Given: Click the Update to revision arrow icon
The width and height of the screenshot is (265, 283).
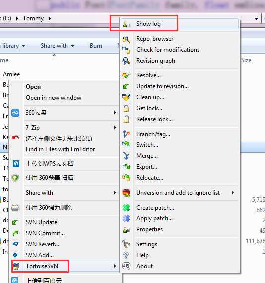Looking at the screenshot, I should [126, 86].
